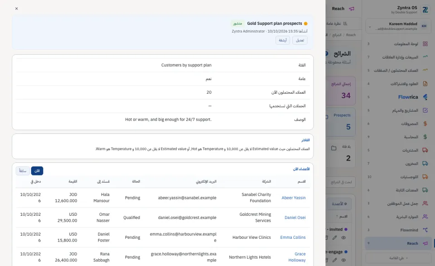
Task: Click the orange dot beside Gold Support title
Action: [x=306, y=24]
